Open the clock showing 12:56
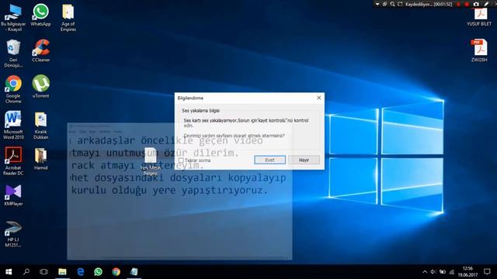This screenshot has width=497, height=279. 467,272
